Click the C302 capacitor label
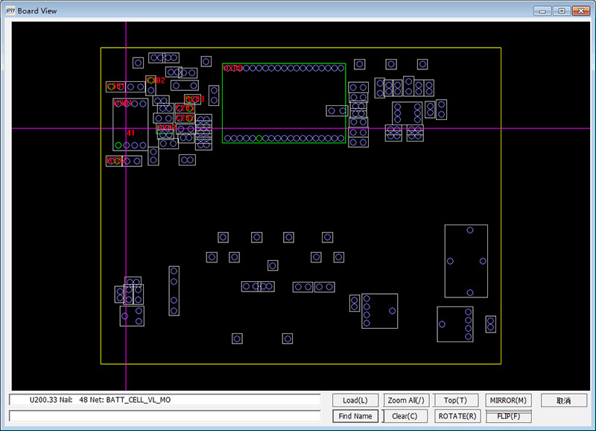Screen dimensions: 596x431 click(156, 80)
